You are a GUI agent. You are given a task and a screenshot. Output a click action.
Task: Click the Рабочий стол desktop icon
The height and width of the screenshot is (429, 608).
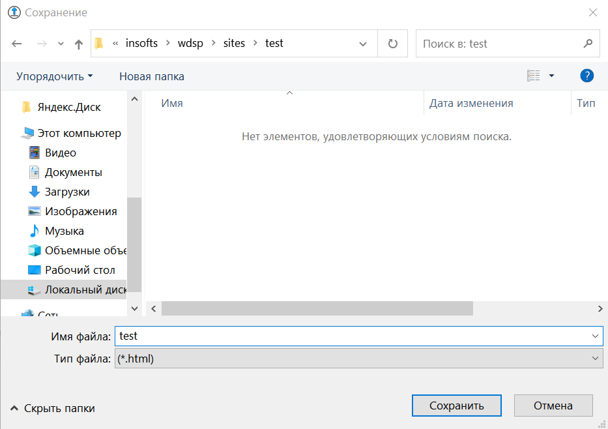[x=35, y=269]
